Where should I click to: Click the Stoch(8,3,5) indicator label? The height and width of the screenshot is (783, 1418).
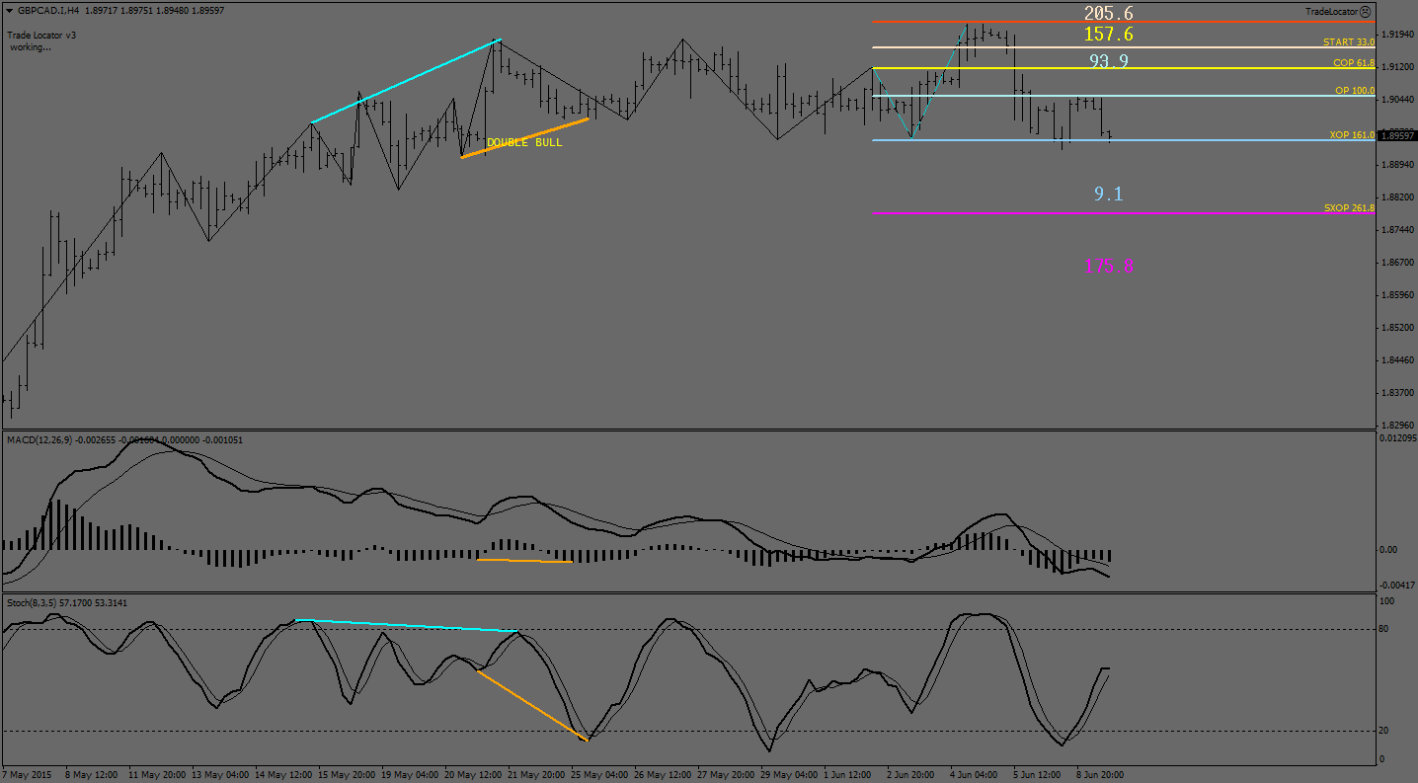35,602
